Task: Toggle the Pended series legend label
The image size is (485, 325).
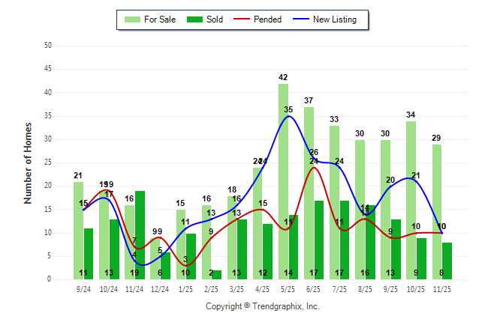Action: point(268,19)
